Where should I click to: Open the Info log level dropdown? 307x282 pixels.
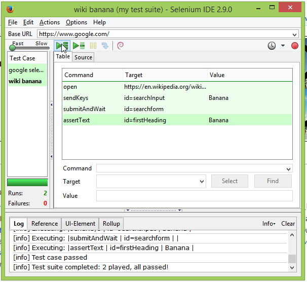pyautogui.click(x=268, y=224)
